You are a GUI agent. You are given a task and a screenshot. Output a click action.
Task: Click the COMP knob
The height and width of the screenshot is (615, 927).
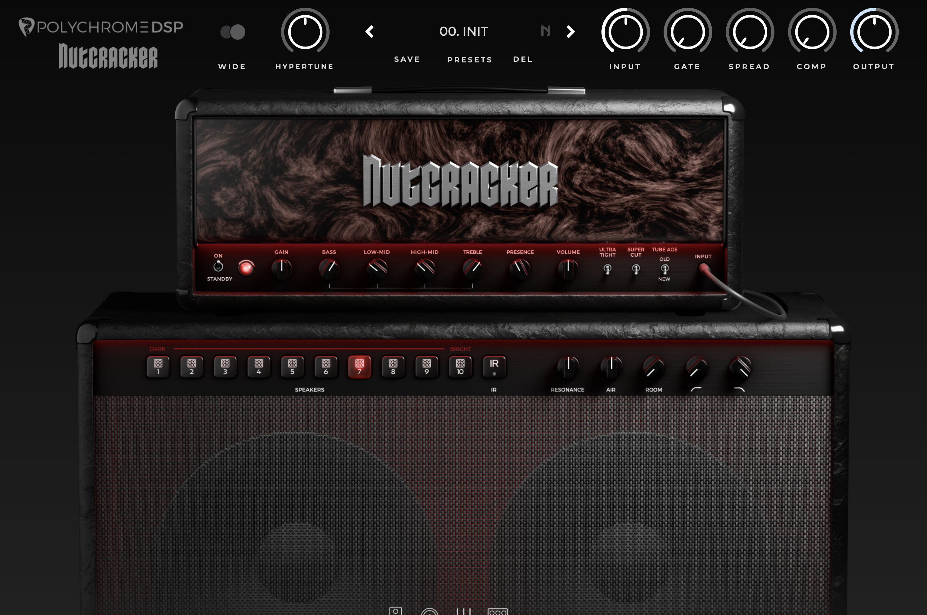(x=812, y=32)
